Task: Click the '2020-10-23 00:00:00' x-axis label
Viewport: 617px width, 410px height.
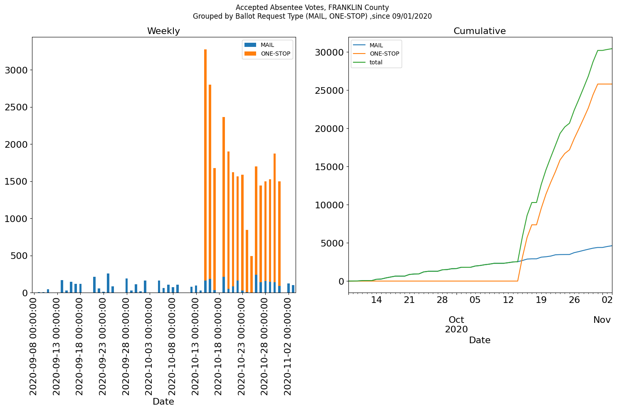Action: coord(242,346)
